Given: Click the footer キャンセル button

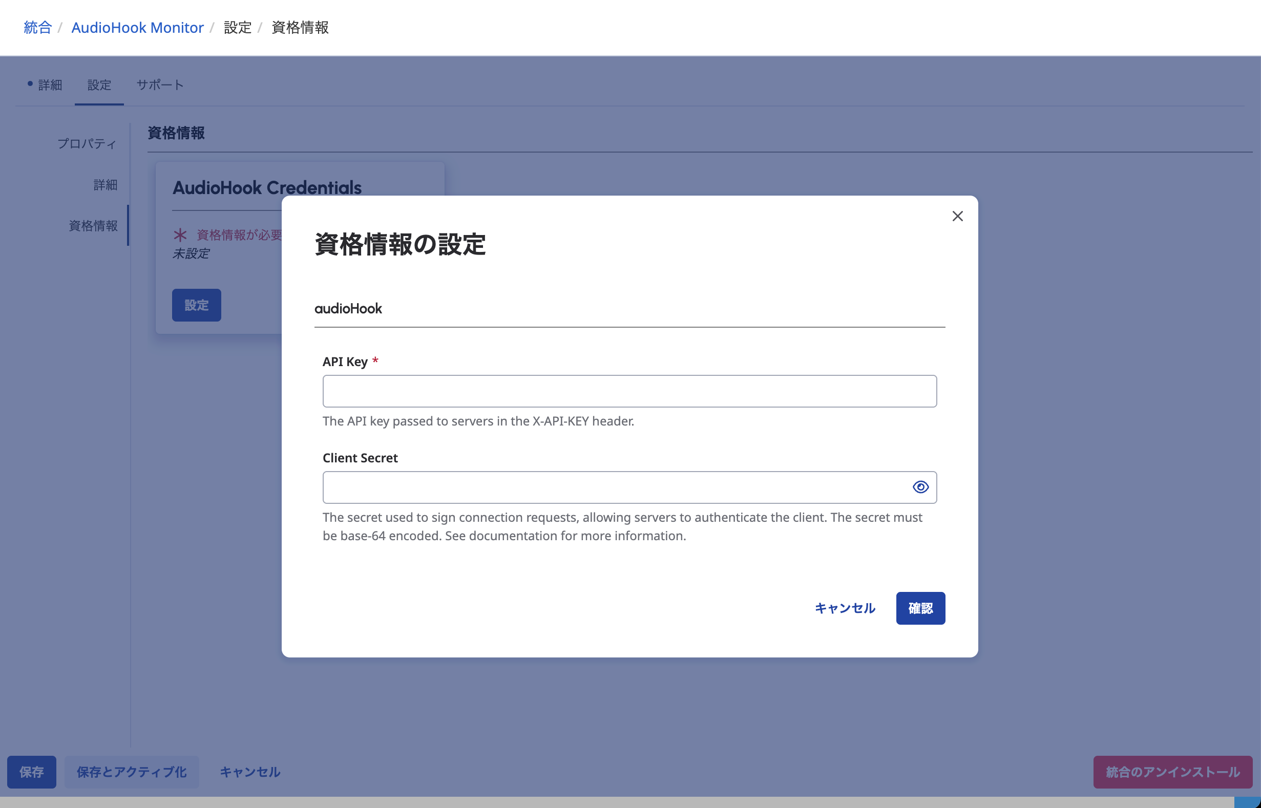Looking at the screenshot, I should (250, 772).
